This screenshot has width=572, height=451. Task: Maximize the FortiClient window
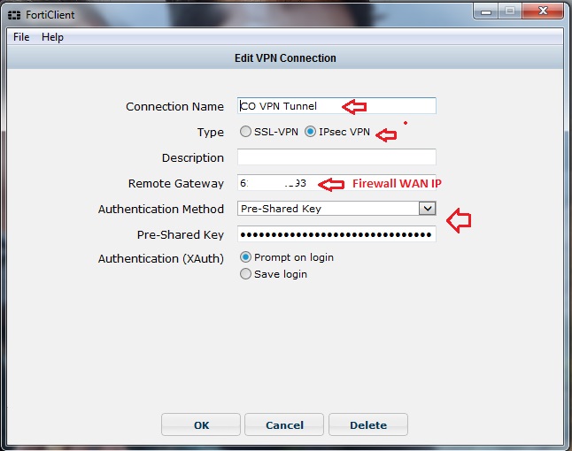click(x=510, y=11)
